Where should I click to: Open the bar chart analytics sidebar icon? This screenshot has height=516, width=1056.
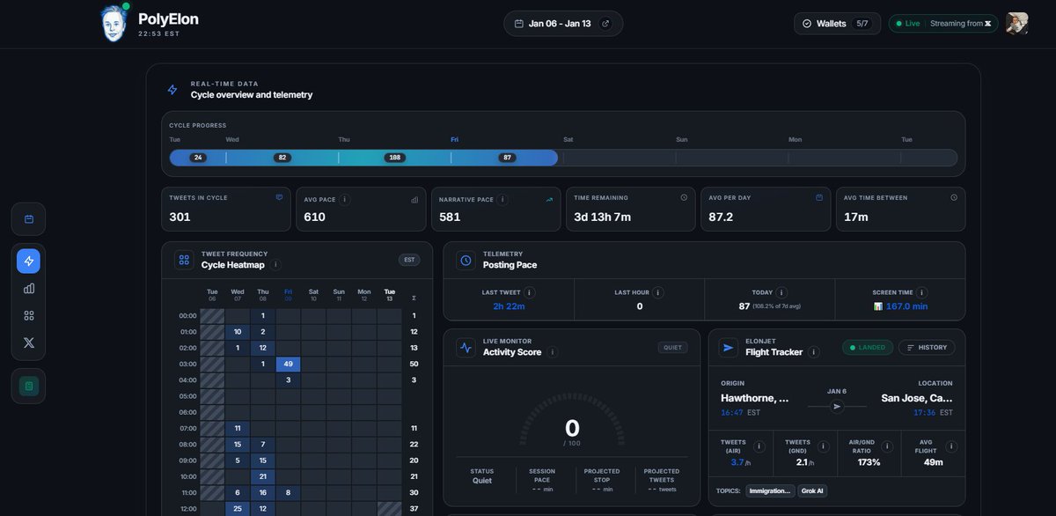(27, 287)
